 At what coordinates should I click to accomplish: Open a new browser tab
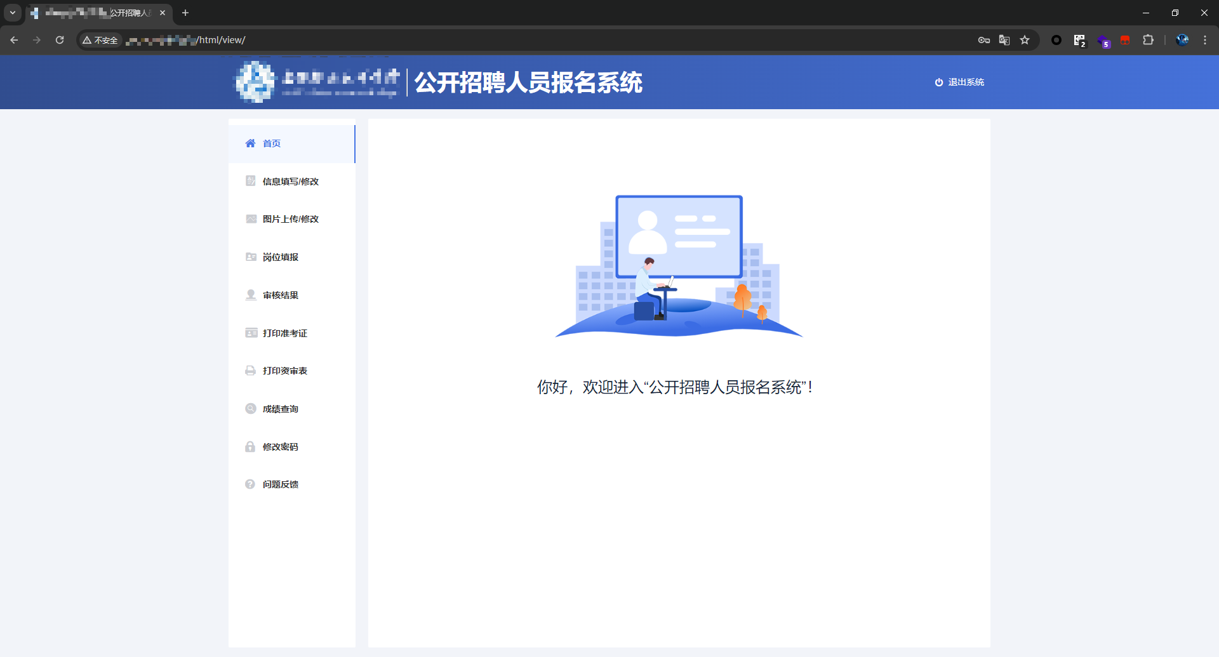(185, 13)
